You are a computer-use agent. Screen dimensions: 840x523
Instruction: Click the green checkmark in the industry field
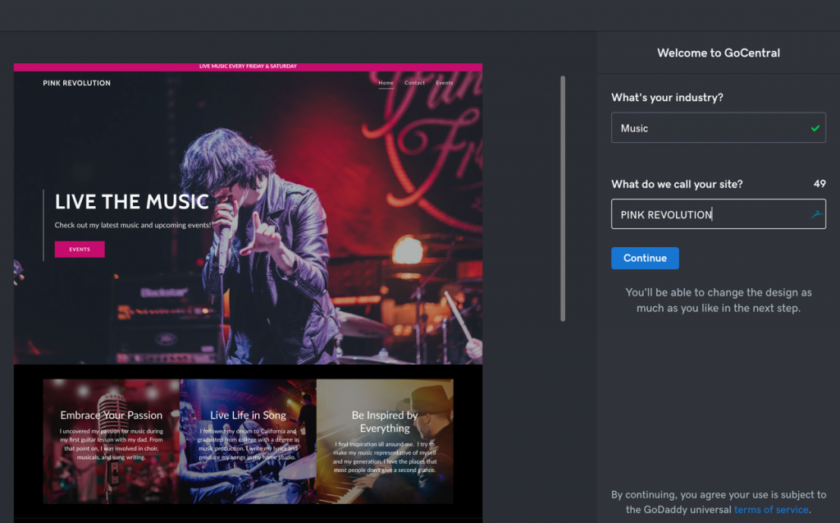point(815,128)
